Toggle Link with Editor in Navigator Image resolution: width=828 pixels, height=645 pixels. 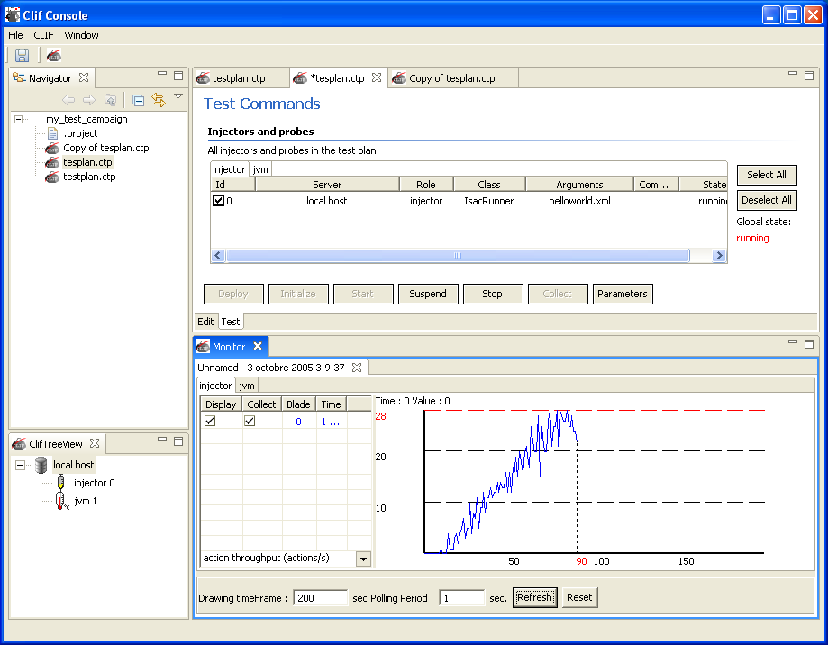pyautogui.click(x=159, y=100)
